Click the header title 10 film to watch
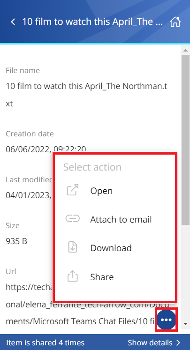The height and width of the screenshot is (350, 190). (x=92, y=22)
